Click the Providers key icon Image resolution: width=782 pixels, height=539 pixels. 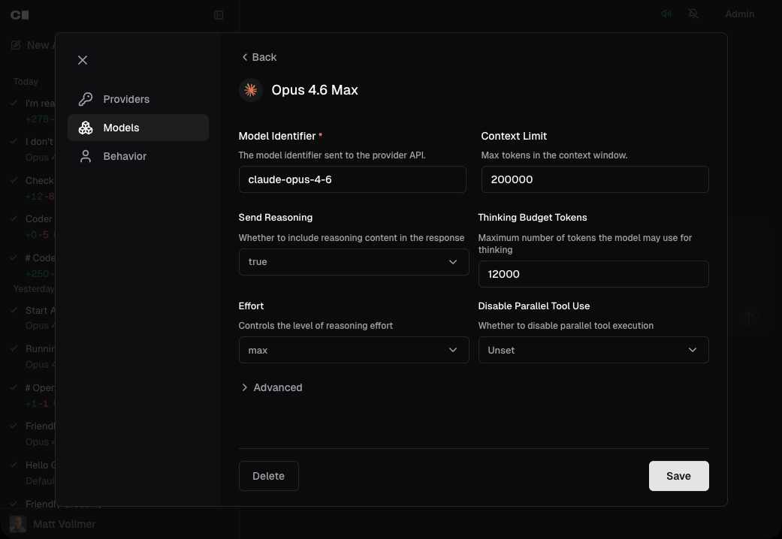tap(86, 99)
